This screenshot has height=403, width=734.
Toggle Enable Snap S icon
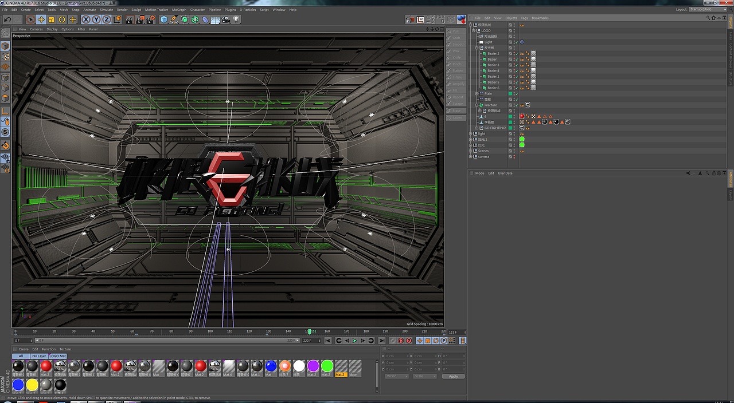click(5, 132)
